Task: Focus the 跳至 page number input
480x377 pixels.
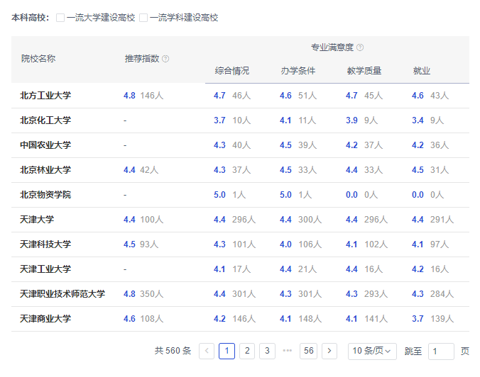Action: click(x=441, y=351)
